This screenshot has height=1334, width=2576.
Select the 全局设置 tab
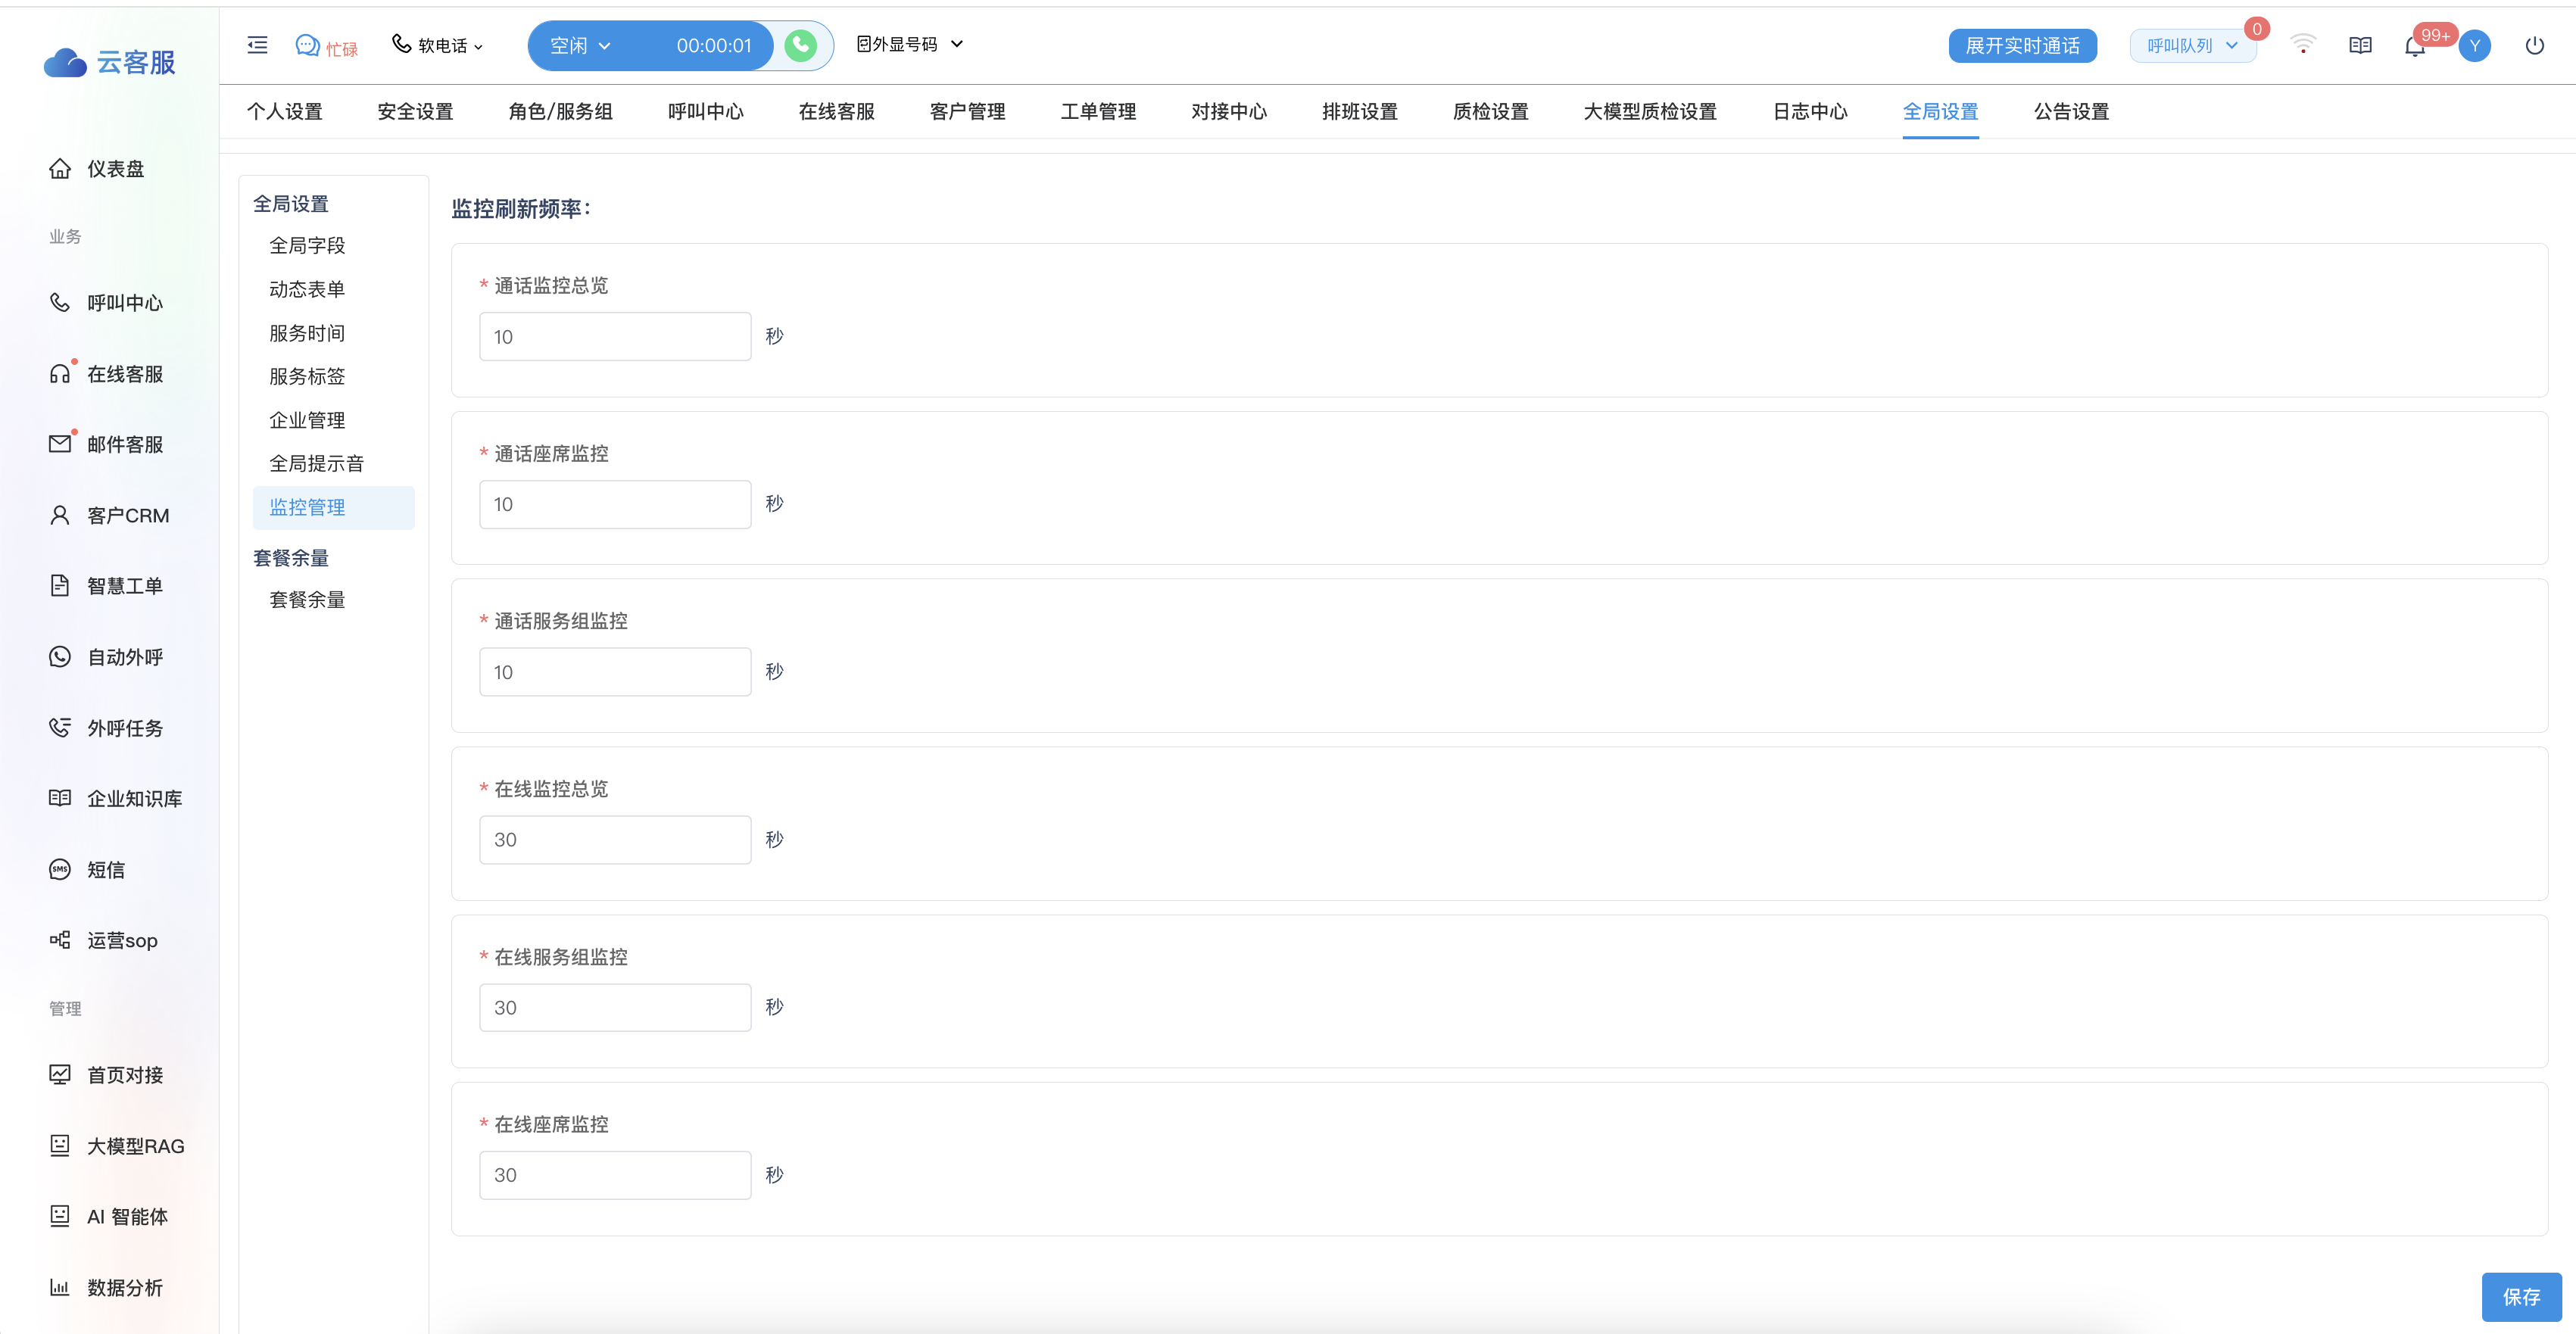[1940, 111]
